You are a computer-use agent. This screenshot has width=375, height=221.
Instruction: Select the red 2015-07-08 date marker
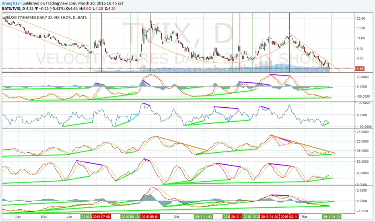(101, 217)
